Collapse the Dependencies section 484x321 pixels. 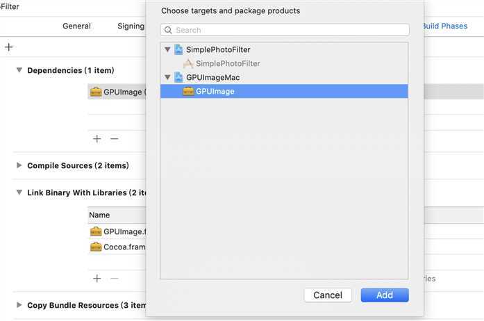tap(19, 70)
